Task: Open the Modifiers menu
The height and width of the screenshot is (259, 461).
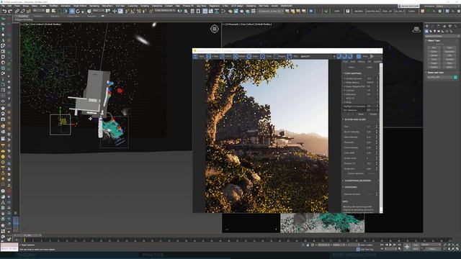Action: pyautogui.click(x=53, y=6)
